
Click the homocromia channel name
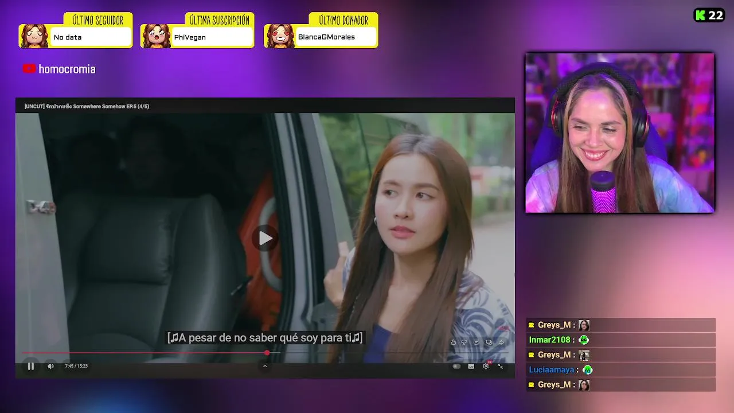(x=67, y=69)
